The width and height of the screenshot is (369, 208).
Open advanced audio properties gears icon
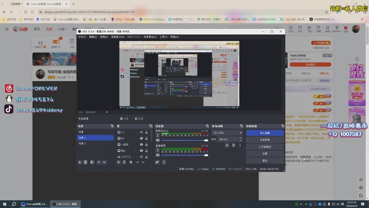click(157, 162)
